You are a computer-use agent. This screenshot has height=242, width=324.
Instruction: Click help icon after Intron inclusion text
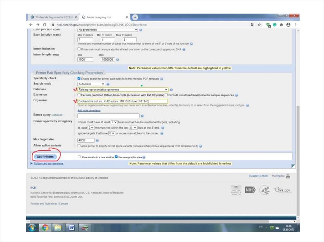pos(184,50)
